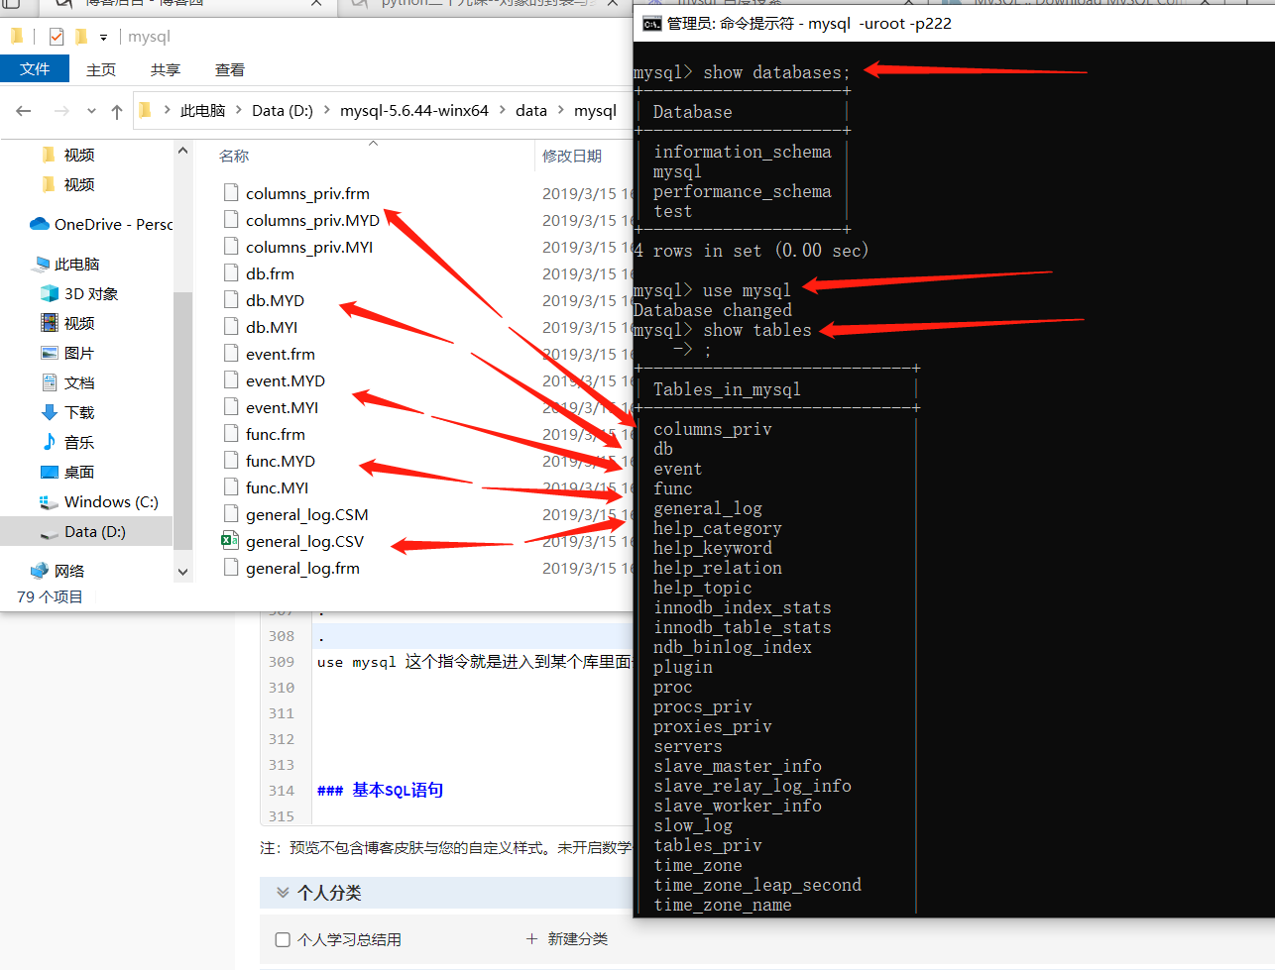This screenshot has height=970, width=1275.
Task: Click the command prompt title bar icon
Action: tap(652, 23)
